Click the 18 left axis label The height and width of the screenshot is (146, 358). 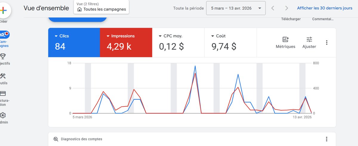69,63
